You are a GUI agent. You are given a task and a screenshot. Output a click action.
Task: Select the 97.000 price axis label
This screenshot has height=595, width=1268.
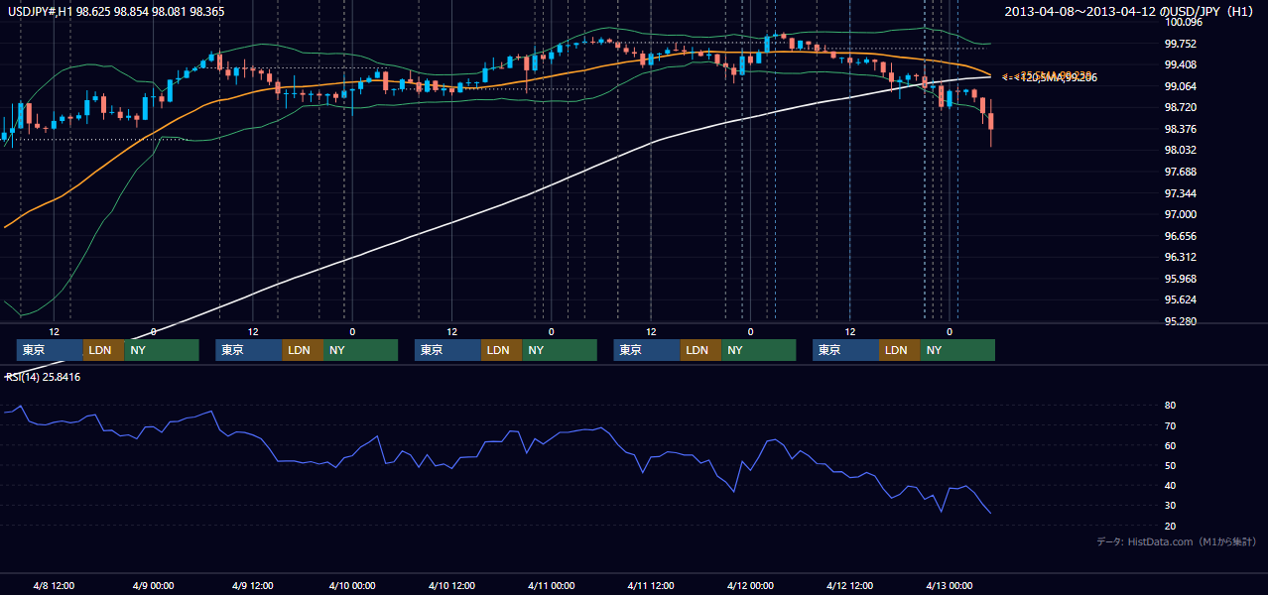click(x=1182, y=214)
